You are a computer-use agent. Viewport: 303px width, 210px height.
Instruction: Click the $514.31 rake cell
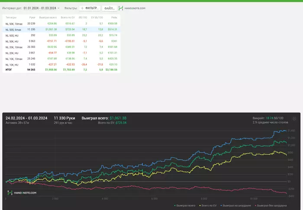113,29
